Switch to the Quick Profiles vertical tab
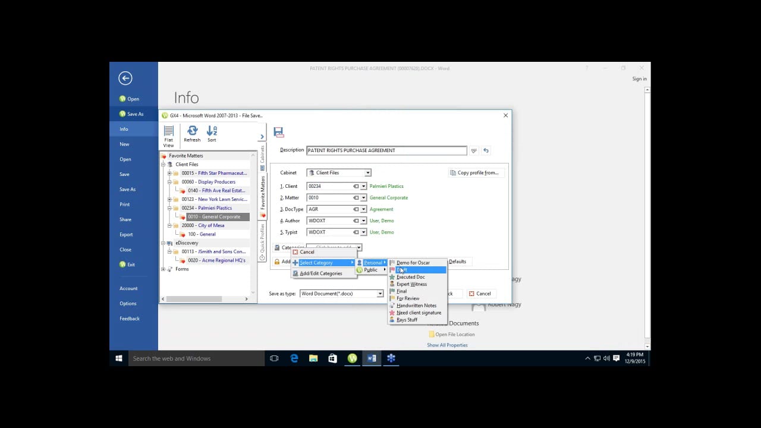 tap(262, 242)
